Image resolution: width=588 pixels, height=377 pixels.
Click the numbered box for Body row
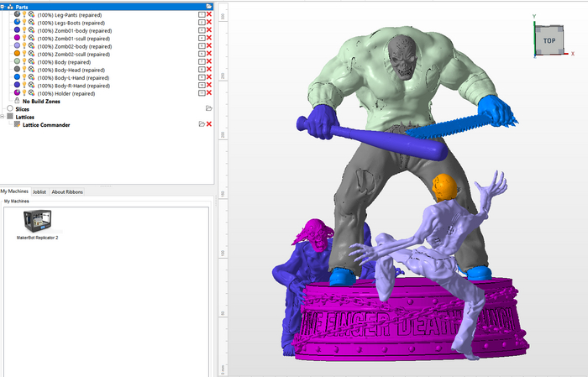click(202, 62)
